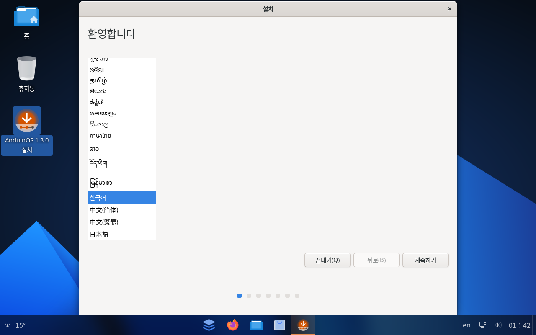The height and width of the screenshot is (335, 536).
Task: Select မြန်မာစာ in the language list
Action: [x=122, y=183]
